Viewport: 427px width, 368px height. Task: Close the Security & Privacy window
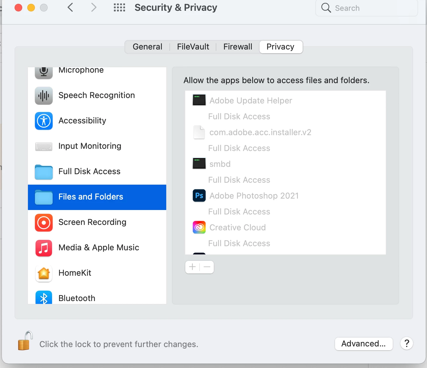pyautogui.click(x=18, y=8)
